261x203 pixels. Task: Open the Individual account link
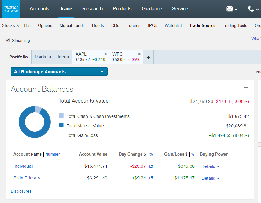[x=23, y=166]
